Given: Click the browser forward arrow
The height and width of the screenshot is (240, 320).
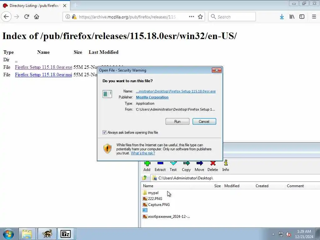Looking at the screenshot, I should point(17,17).
